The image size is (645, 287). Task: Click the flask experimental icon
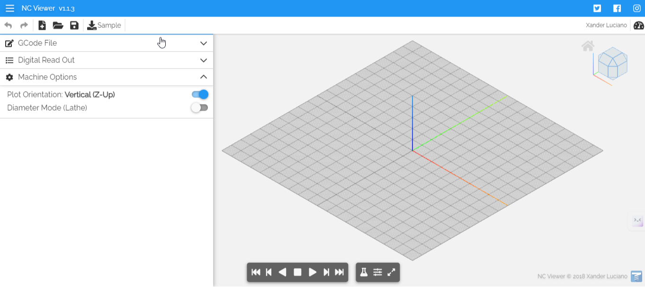click(x=364, y=272)
